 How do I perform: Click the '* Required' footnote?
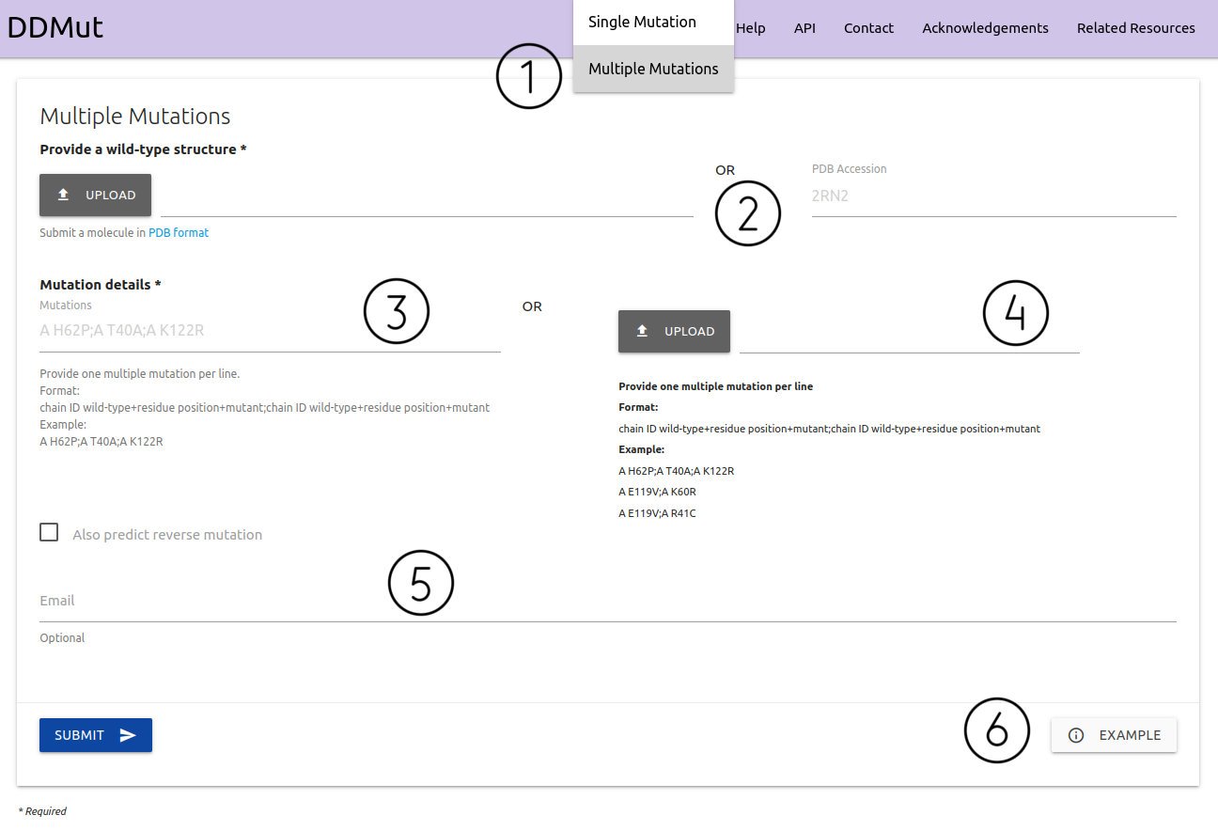tap(42, 811)
